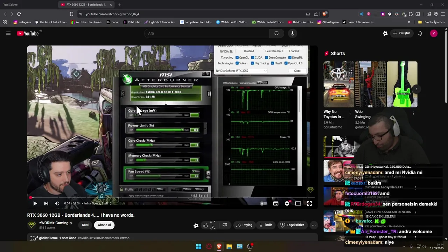Dislike the video

tap(225, 225)
